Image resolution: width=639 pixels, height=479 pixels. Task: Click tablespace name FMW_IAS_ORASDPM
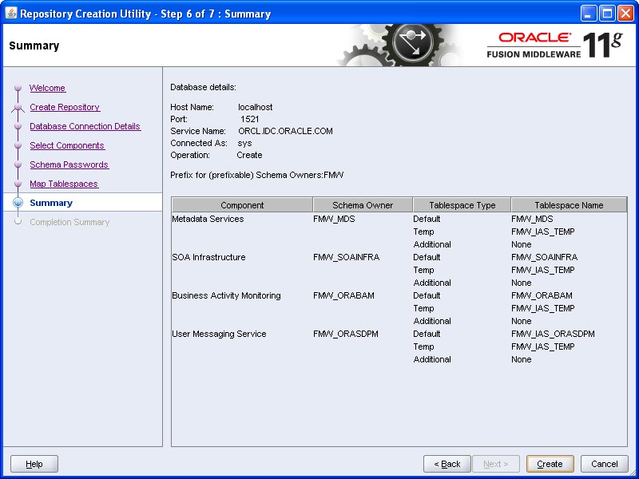(553, 334)
